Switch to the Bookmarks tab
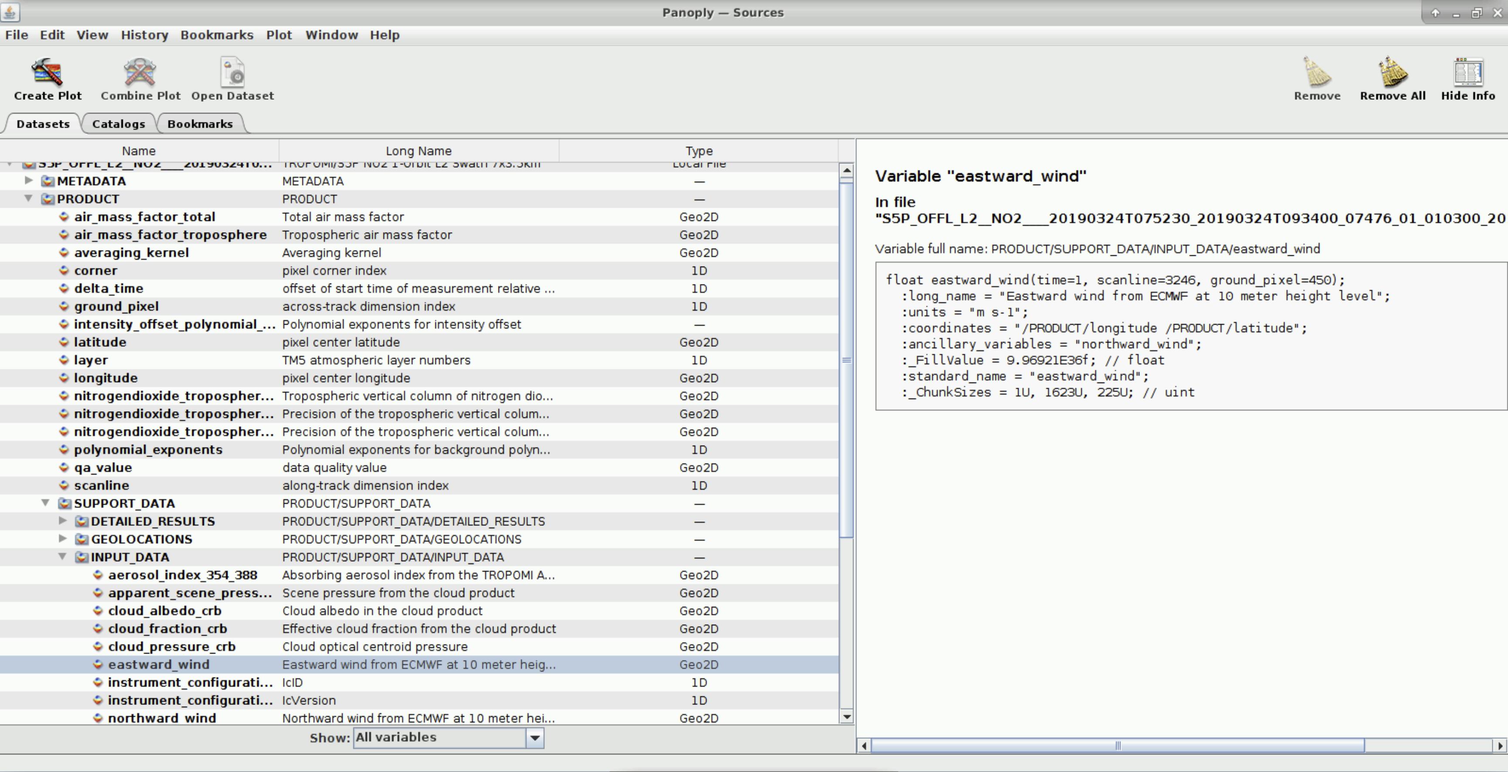 200,123
